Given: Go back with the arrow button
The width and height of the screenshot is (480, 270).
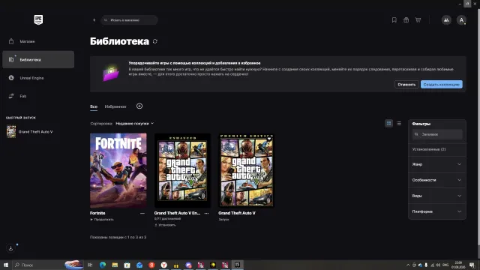Looking at the screenshot, I should point(94,20).
